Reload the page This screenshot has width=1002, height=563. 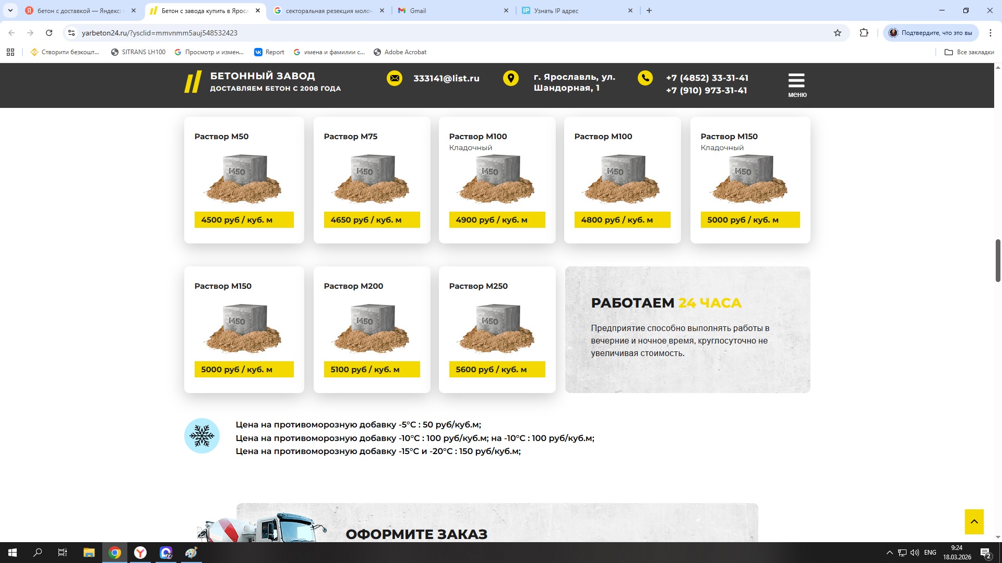click(49, 33)
